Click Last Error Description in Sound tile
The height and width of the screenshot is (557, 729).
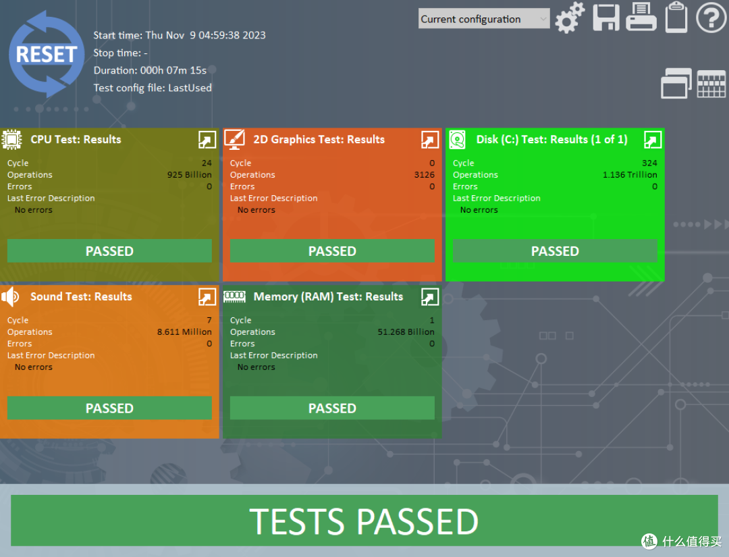pos(51,356)
